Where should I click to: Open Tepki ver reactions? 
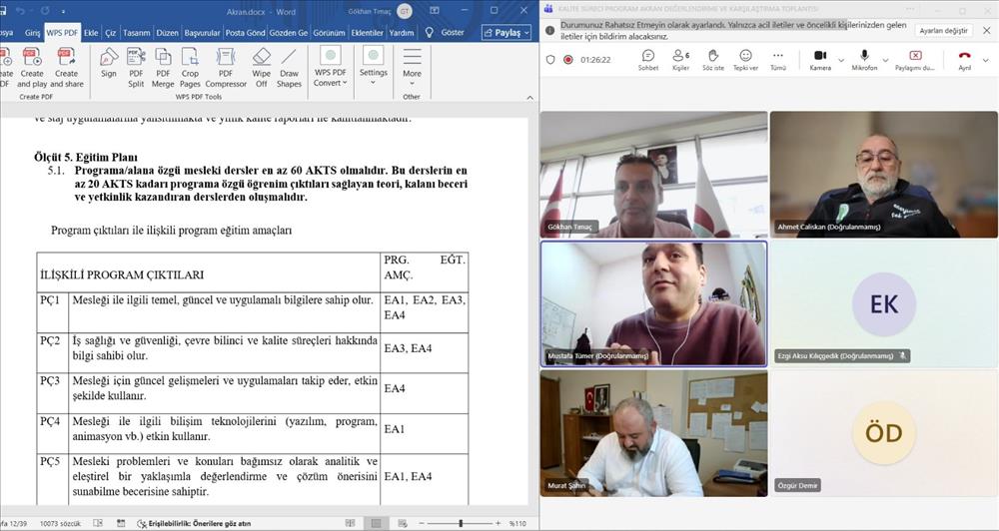(745, 59)
